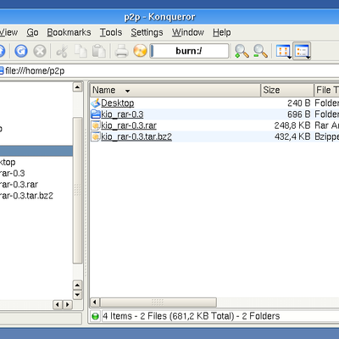Click the Bzipped file type cell
339x339 pixels.
(x=327, y=136)
